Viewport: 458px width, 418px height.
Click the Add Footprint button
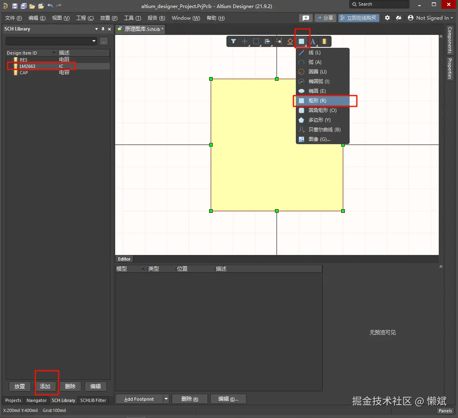tap(139, 399)
